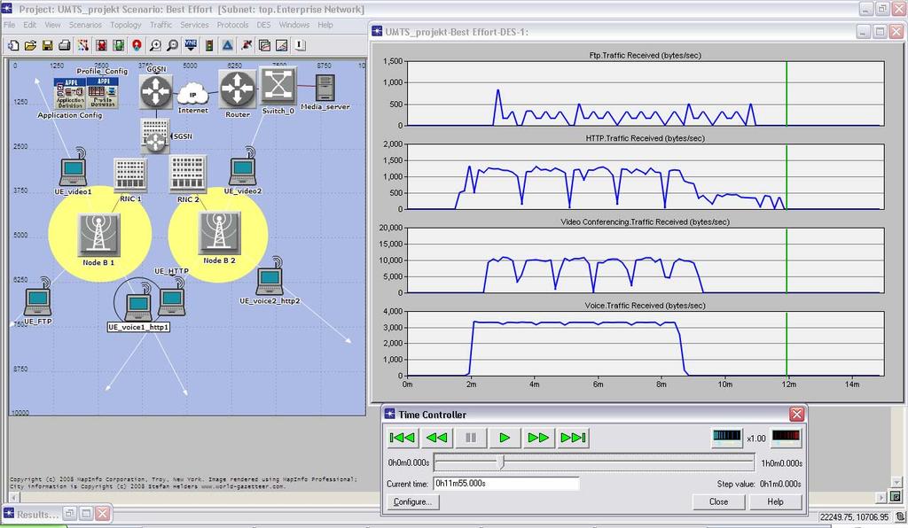Jump to end in Time Controller
The image size is (908, 528).
click(x=573, y=438)
